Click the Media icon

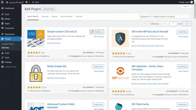click(2, 19)
